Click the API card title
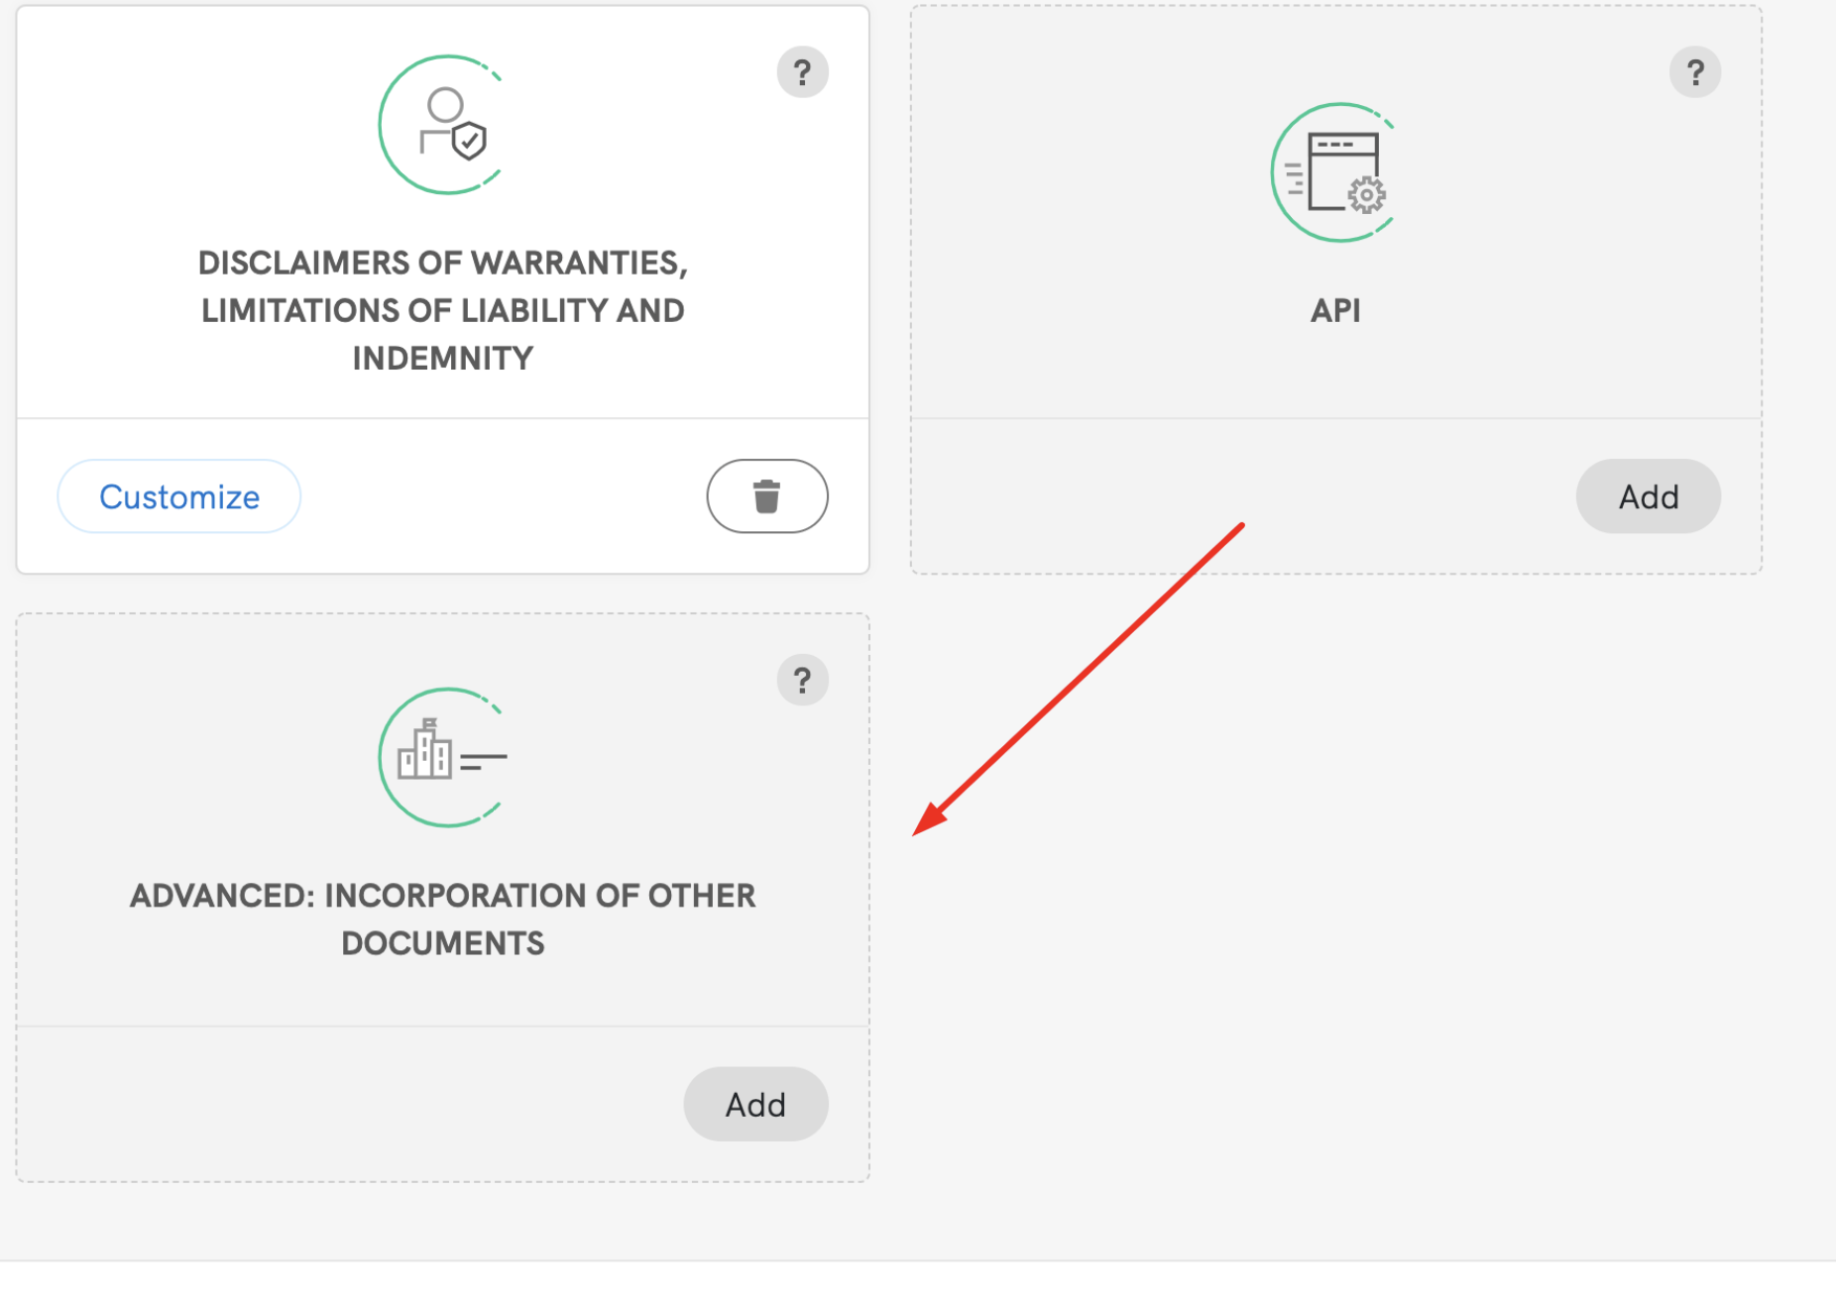 coord(1335,311)
